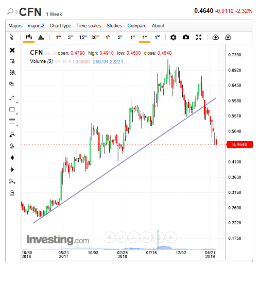Select the arrow cursor tool
Screen dimensions: 259x298
tap(11, 37)
